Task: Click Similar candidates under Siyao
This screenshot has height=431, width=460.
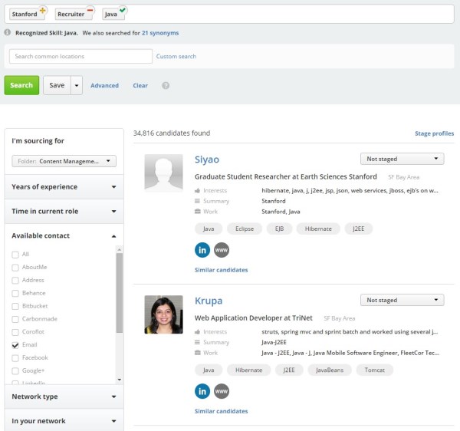Action: point(222,270)
